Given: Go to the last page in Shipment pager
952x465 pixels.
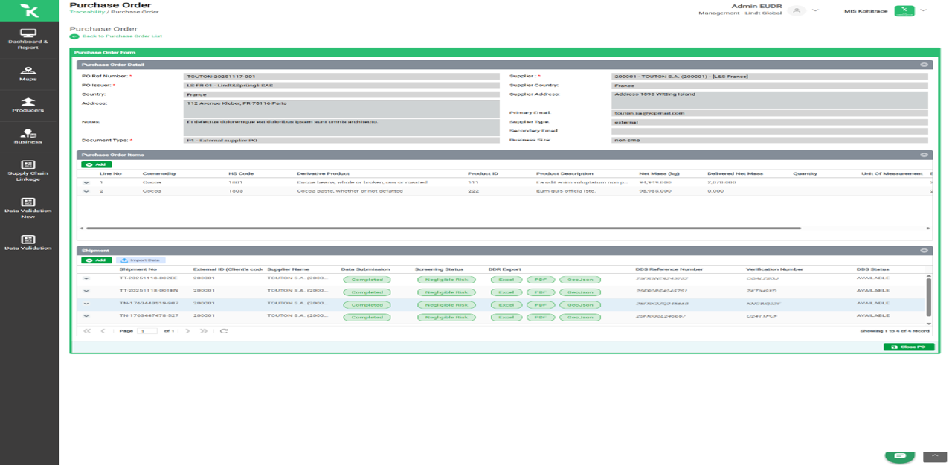Looking at the screenshot, I should click(x=204, y=330).
